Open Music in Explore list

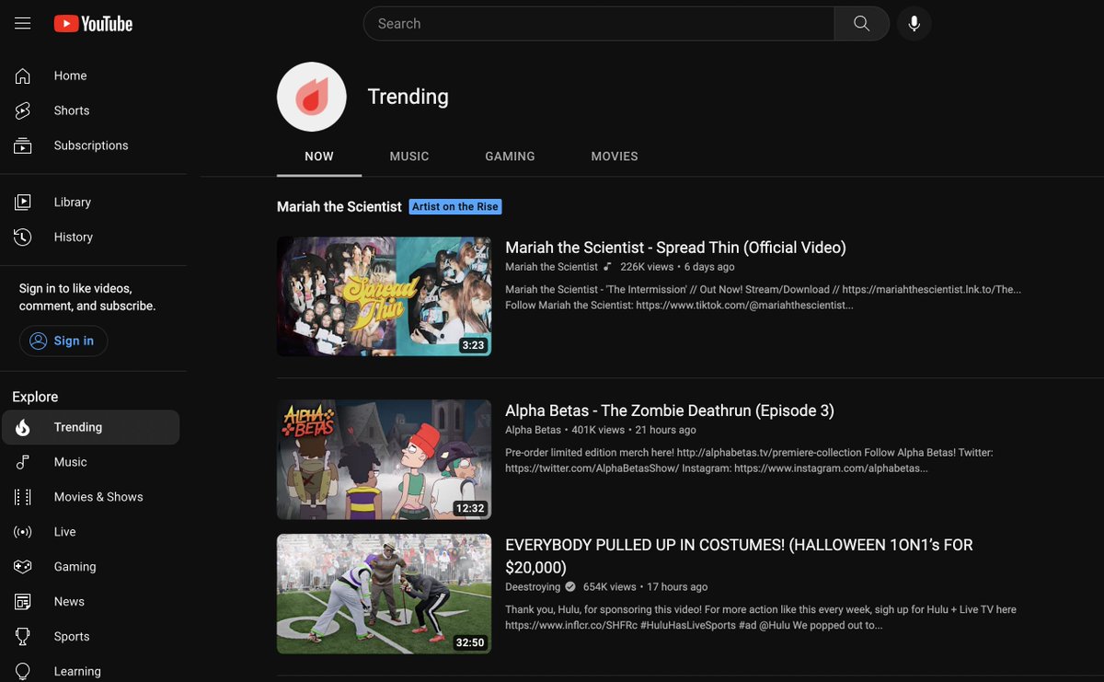pos(91,462)
